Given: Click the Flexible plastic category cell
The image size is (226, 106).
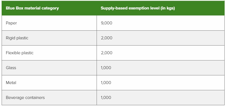Looking at the screenshot, I should [49, 53].
